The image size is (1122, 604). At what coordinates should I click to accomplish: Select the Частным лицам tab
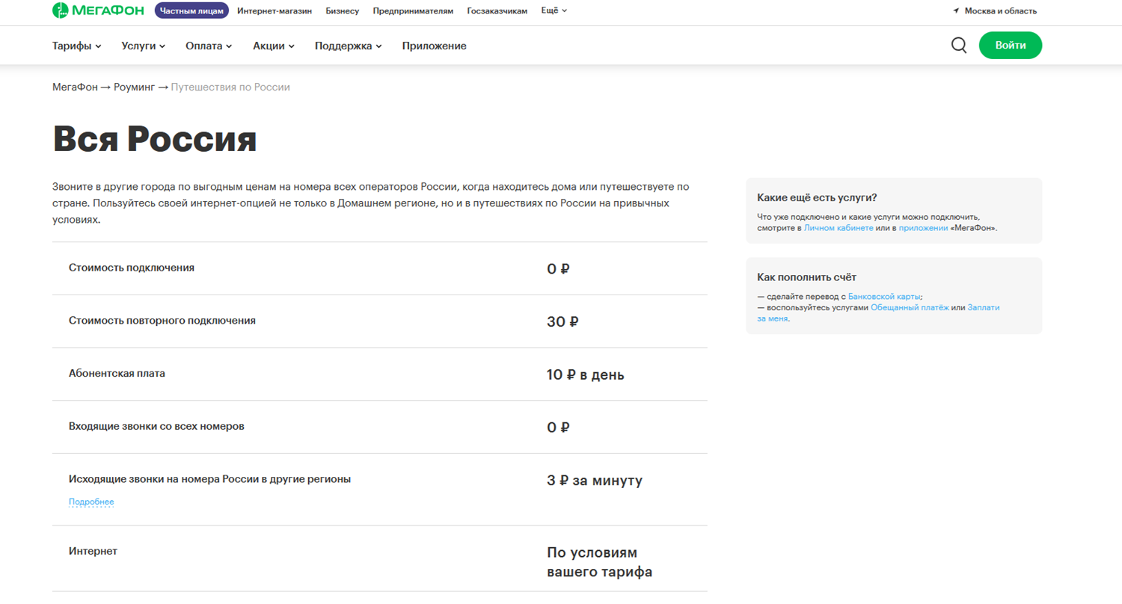[191, 10]
